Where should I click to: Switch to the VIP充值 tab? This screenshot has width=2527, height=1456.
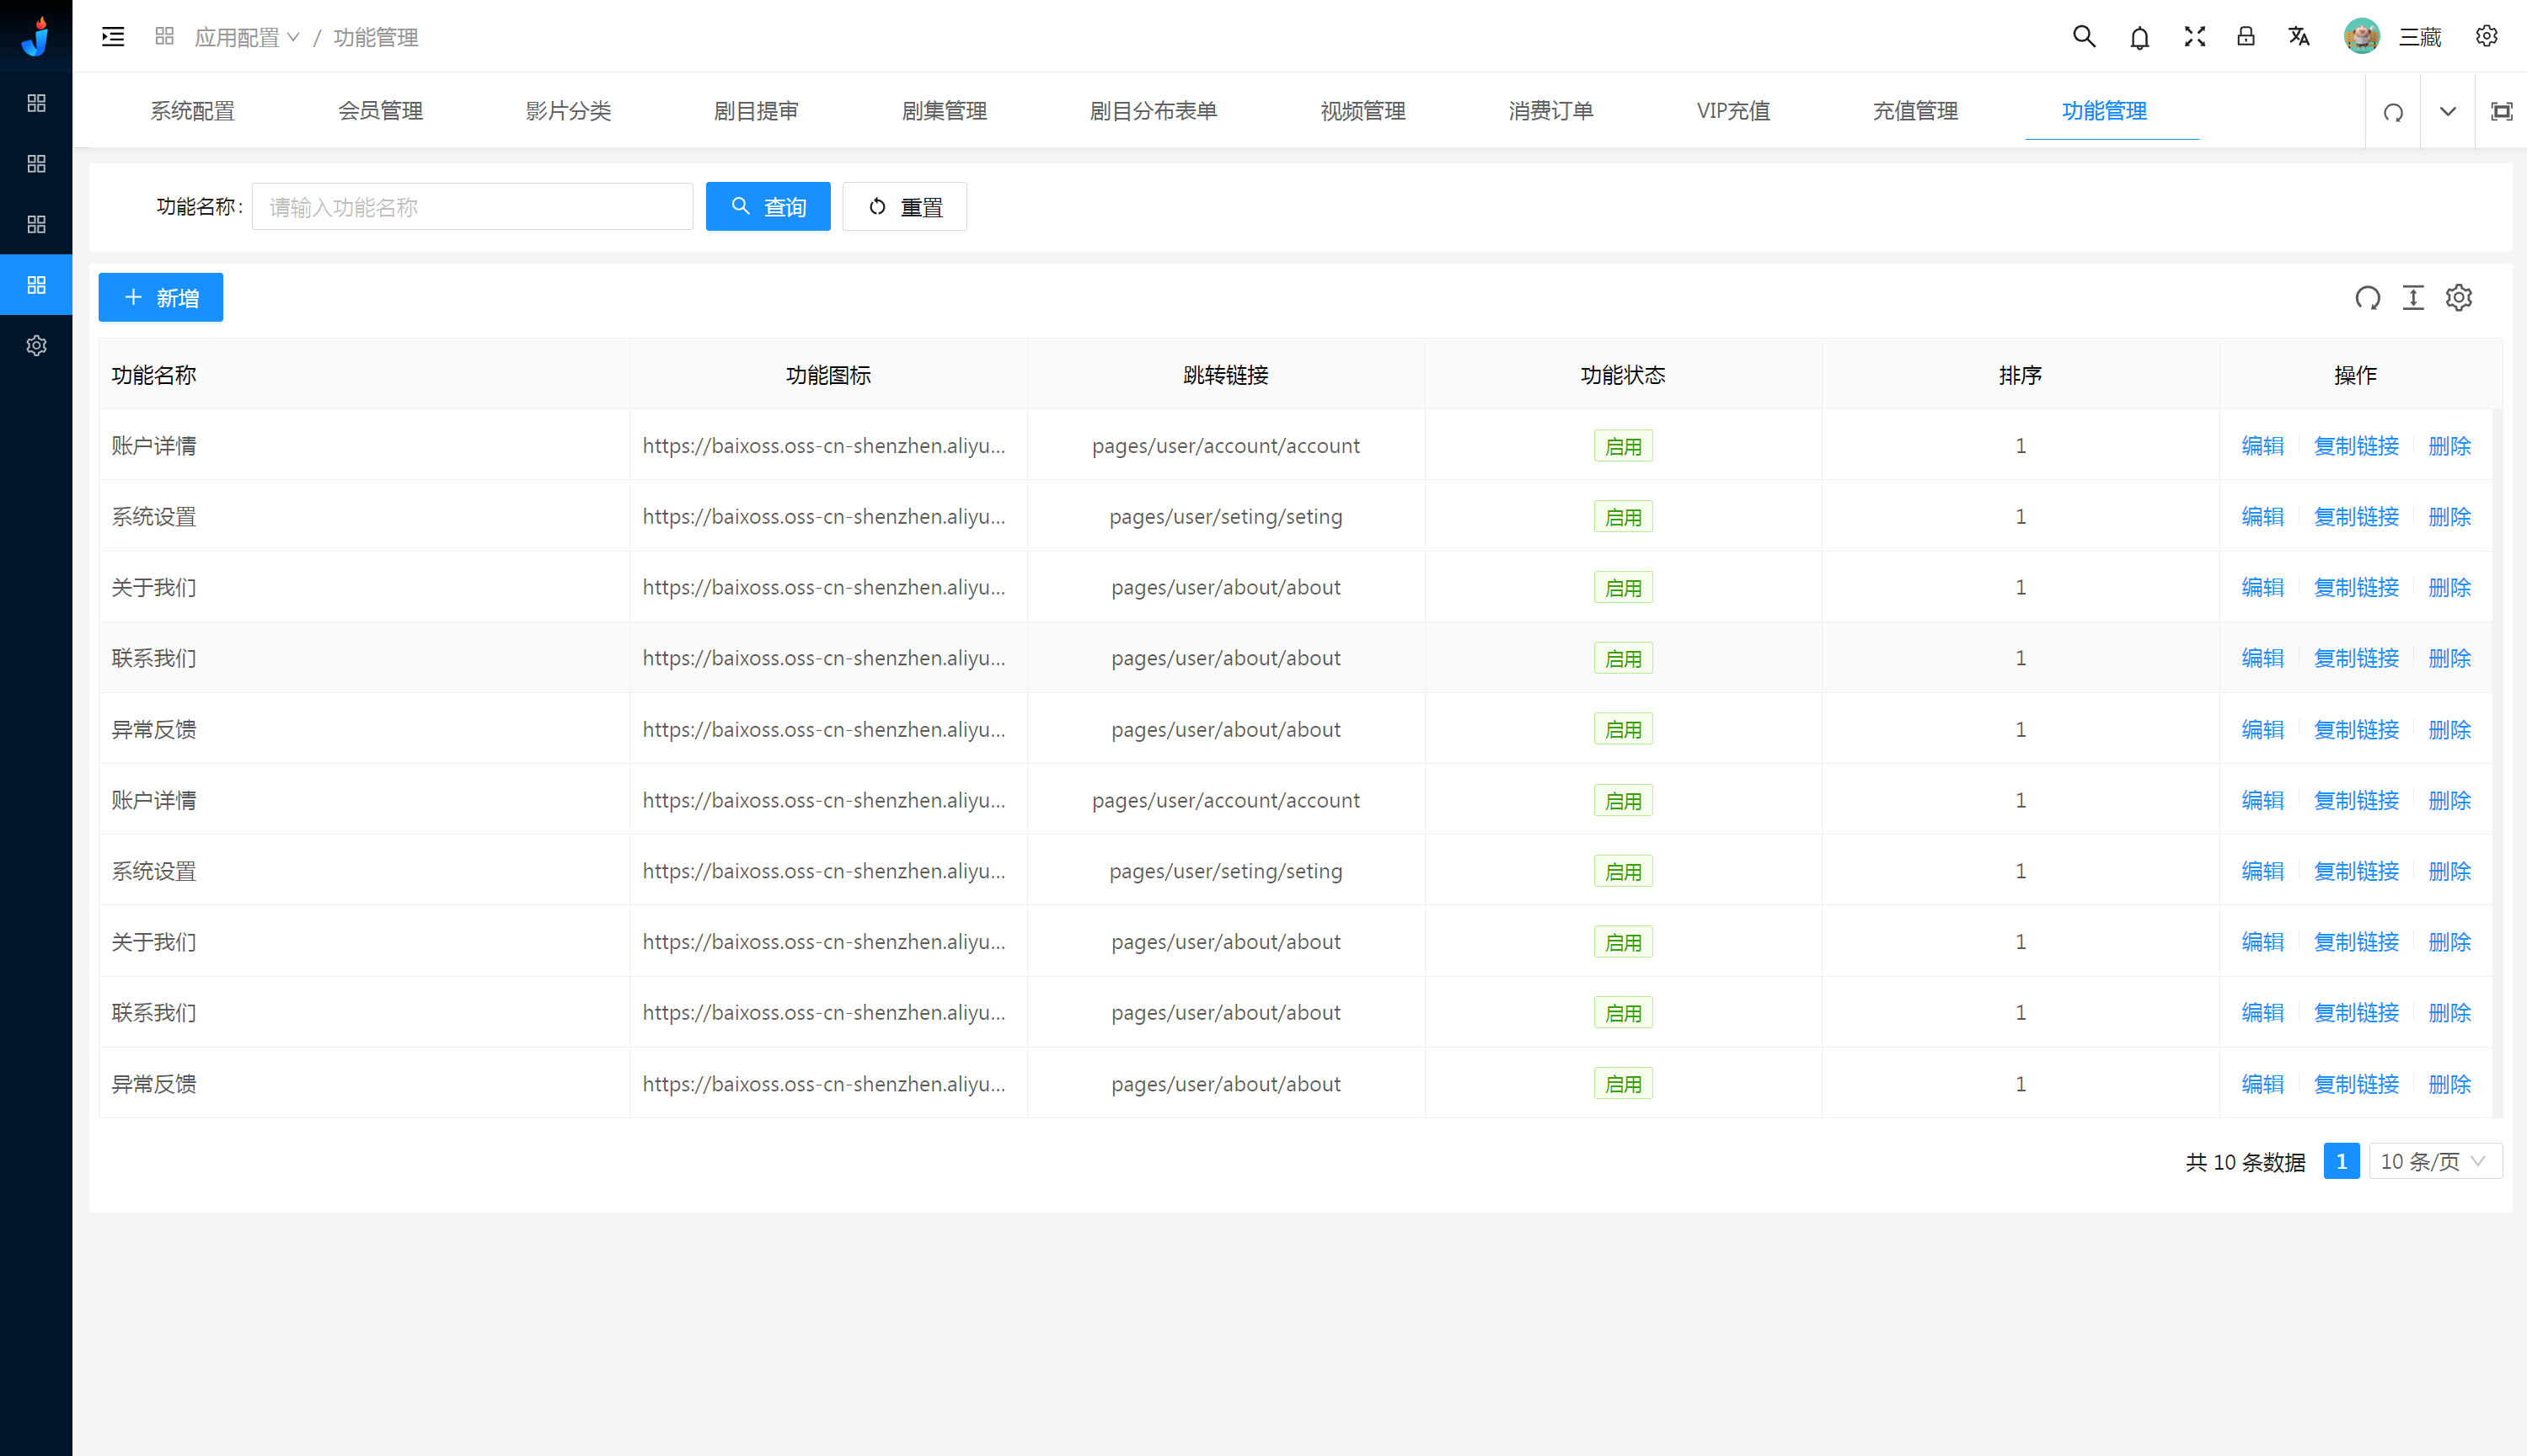pyautogui.click(x=1732, y=111)
